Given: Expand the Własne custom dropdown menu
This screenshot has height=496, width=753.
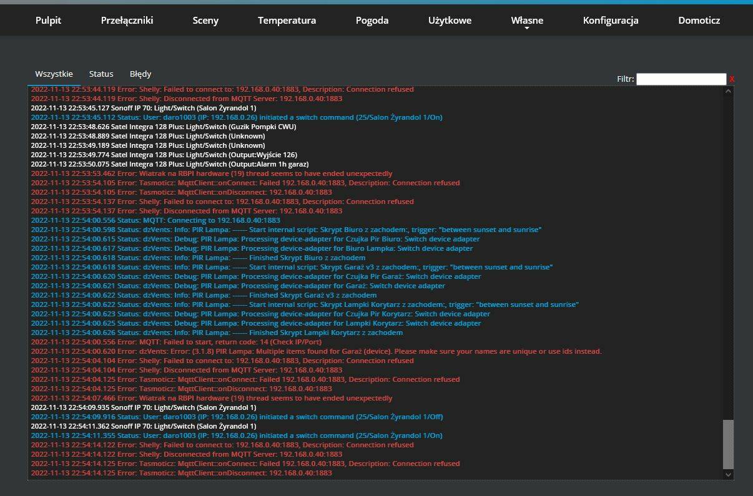Looking at the screenshot, I should [x=527, y=21].
